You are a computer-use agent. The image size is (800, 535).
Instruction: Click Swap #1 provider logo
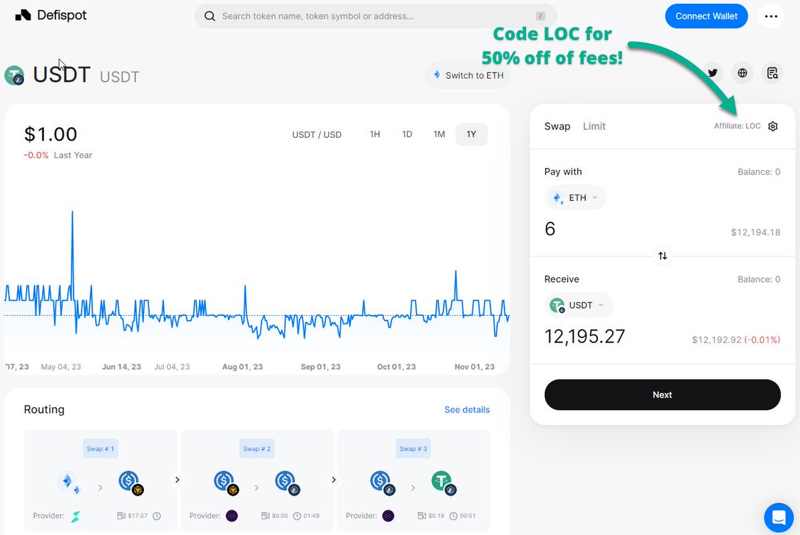[76, 516]
